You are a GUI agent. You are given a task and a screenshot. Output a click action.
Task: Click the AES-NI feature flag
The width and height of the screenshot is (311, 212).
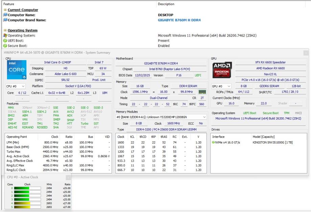13,127
